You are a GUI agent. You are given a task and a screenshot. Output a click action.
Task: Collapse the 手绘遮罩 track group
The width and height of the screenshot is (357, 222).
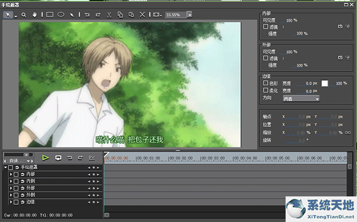5,167
